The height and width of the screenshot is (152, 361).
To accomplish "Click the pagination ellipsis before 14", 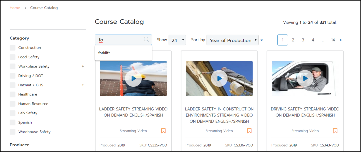I will [323, 40].
